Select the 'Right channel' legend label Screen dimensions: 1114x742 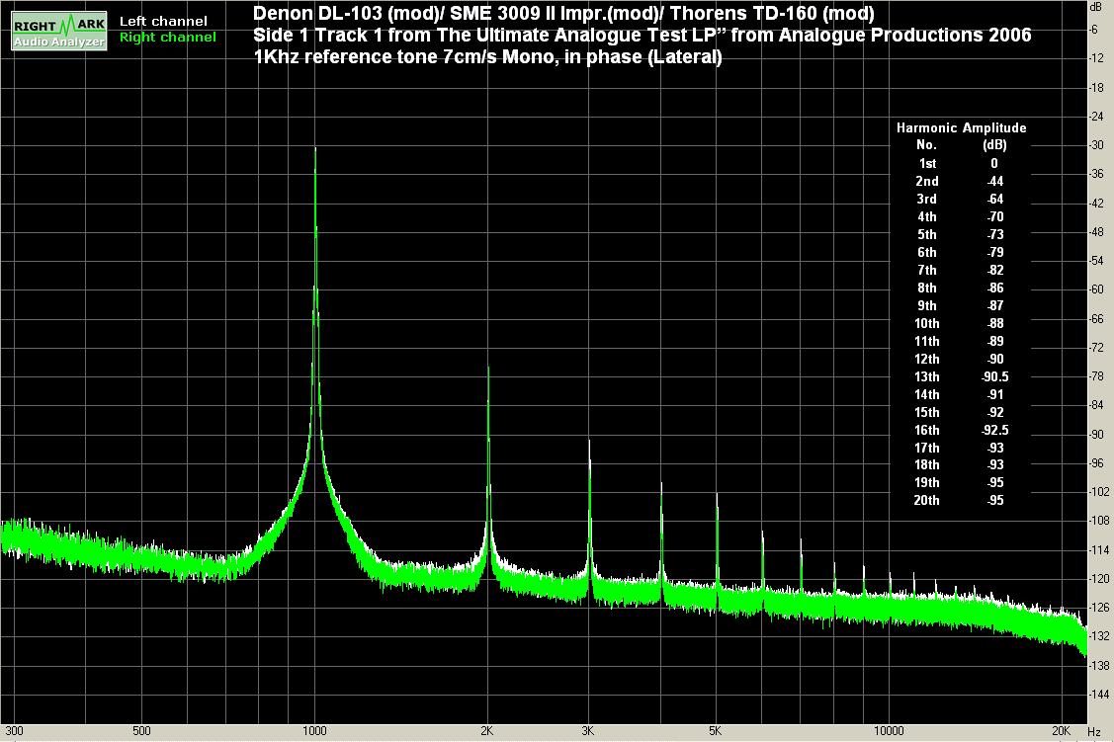[168, 37]
